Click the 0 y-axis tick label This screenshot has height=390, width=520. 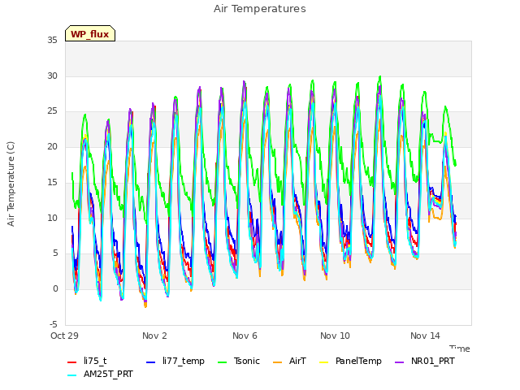point(55,289)
